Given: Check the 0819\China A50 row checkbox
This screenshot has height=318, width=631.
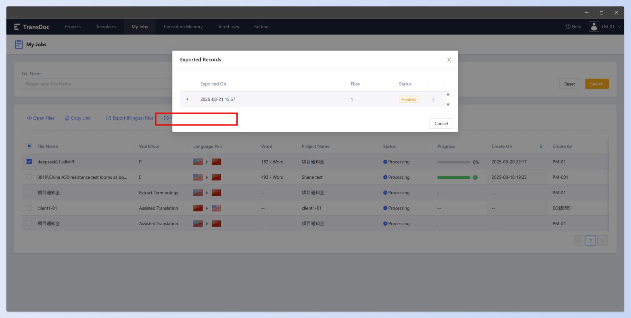Looking at the screenshot, I should 29,177.
